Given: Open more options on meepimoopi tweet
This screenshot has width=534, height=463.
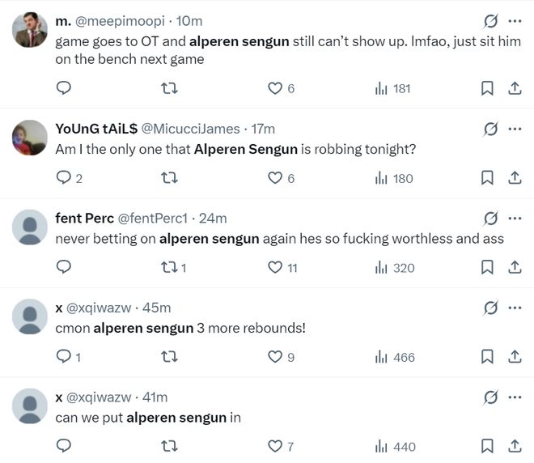Looking at the screenshot, I should [x=515, y=20].
